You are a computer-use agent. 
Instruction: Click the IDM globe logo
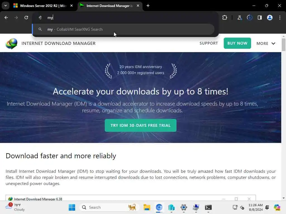point(11,43)
